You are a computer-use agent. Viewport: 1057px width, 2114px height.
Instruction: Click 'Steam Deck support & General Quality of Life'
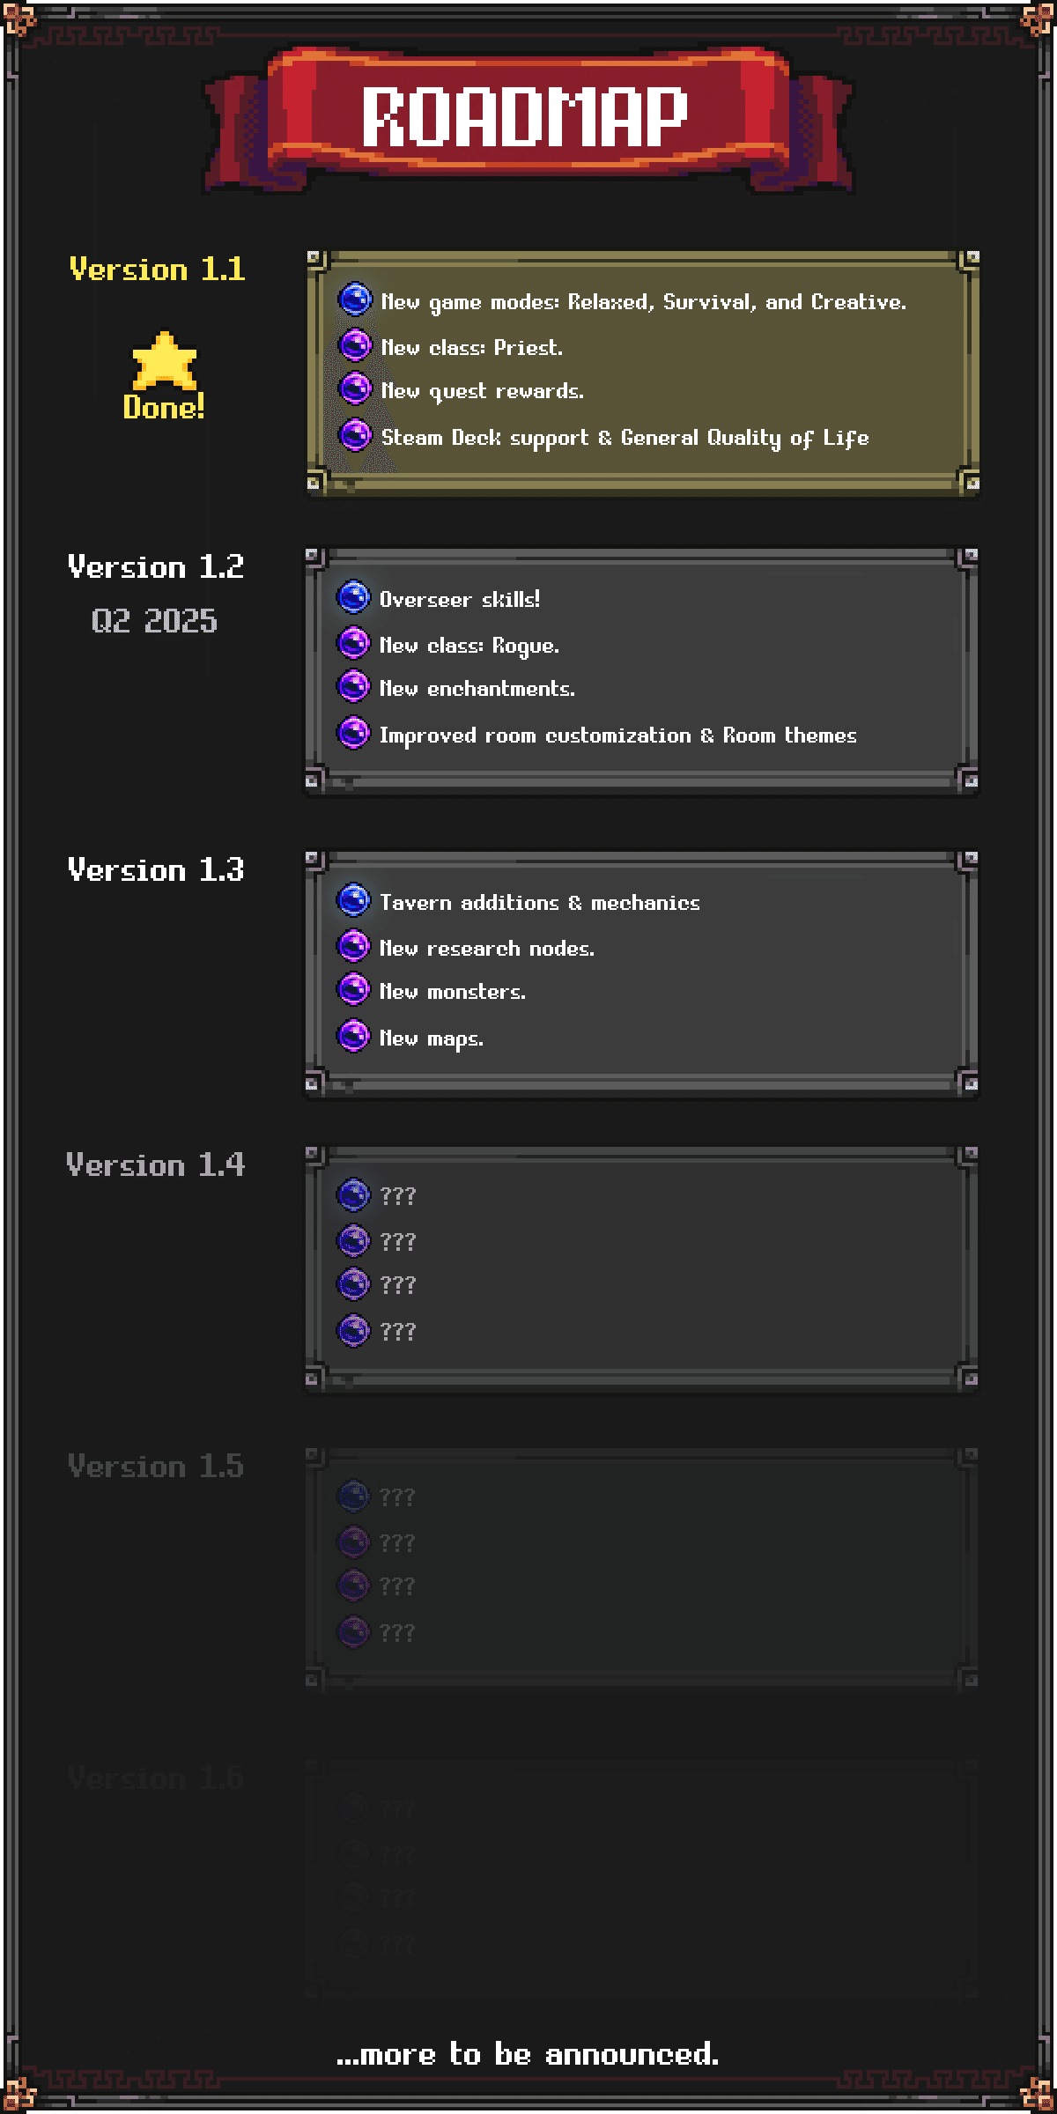[x=625, y=439]
